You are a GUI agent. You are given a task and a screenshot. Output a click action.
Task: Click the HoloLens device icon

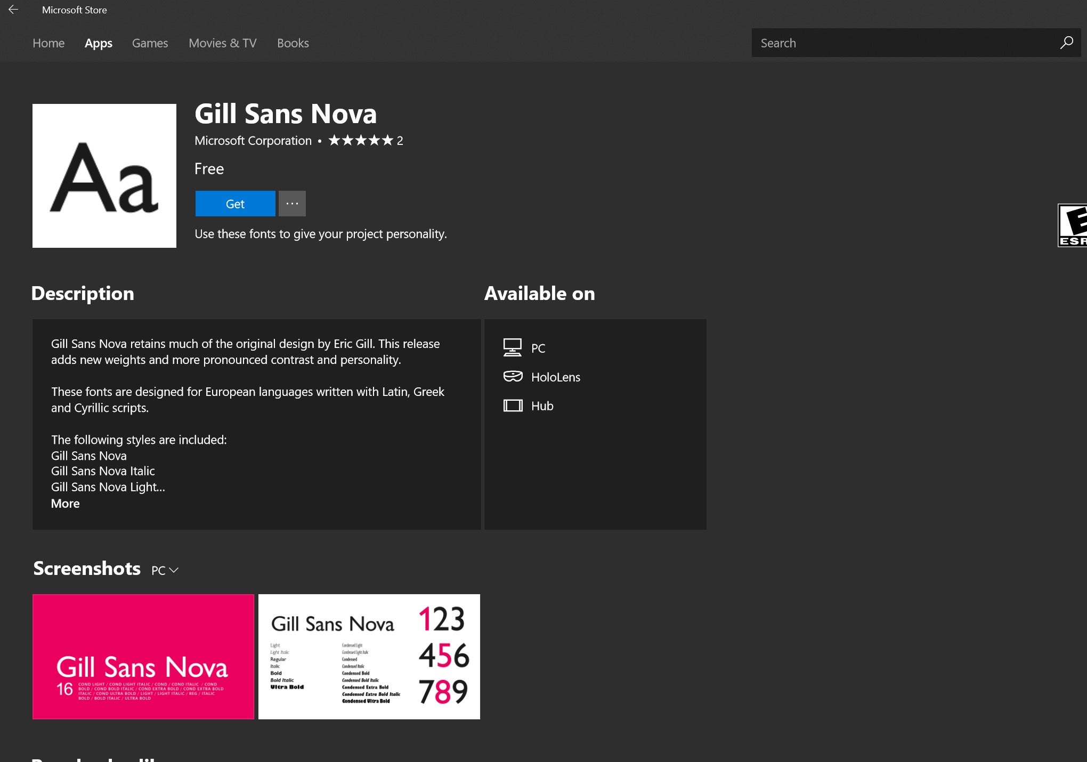point(513,376)
